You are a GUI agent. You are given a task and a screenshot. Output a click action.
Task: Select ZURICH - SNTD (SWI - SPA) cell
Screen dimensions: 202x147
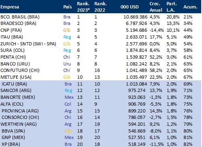tap(28, 44)
